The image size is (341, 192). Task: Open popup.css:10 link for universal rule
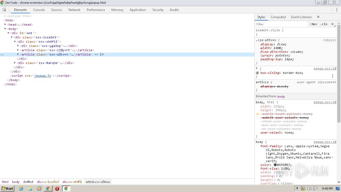pos(325,69)
